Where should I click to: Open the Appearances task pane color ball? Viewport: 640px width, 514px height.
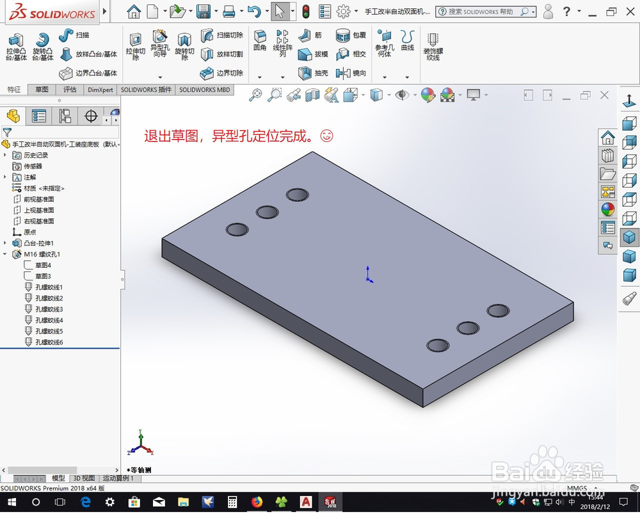(608, 209)
